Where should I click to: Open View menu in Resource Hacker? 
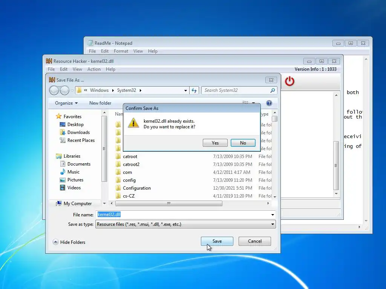77,69
